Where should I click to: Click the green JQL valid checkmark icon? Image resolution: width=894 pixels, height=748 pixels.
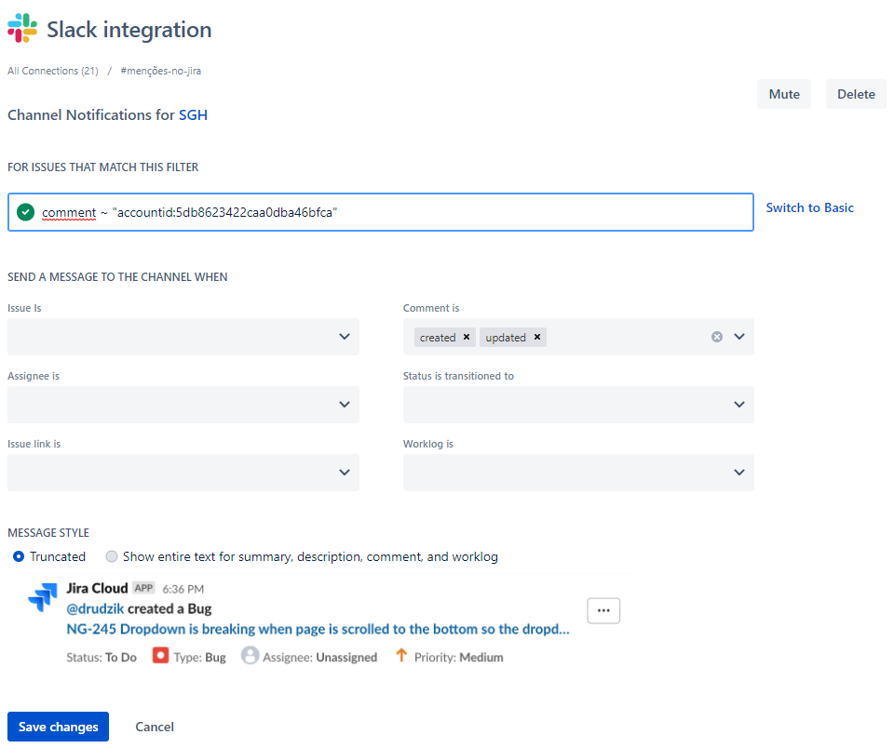[25, 212]
